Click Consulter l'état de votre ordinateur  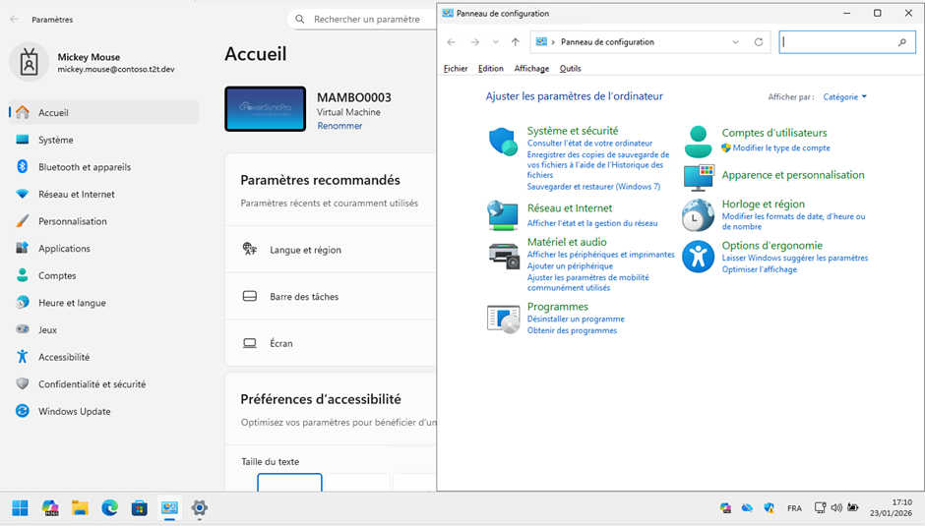589,143
